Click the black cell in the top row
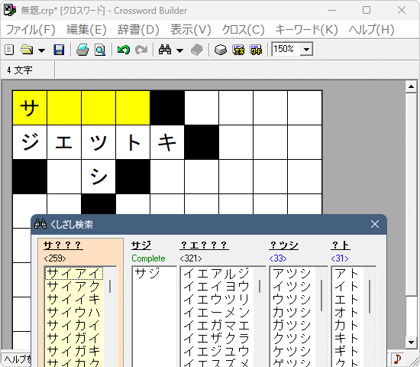The width and height of the screenshot is (420, 367). pyautogui.click(x=167, y=108)
